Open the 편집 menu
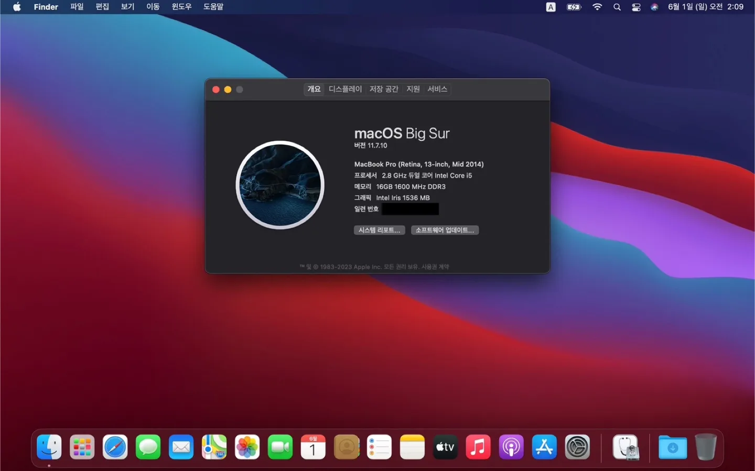This screenshot has width=755, height=471. click(102, 7)
